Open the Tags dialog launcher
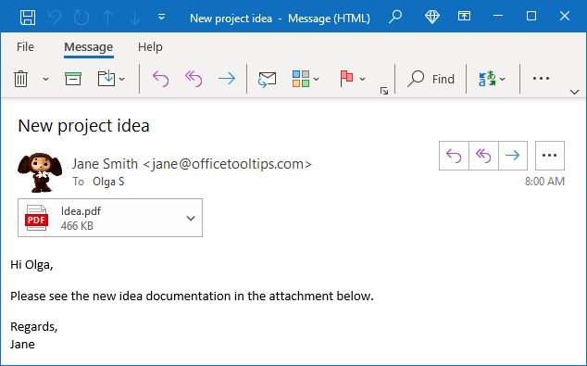Screen dimensions: 587x366 click(x=384, y=91)
